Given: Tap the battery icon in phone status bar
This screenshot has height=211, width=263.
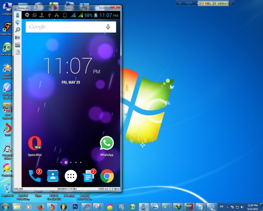Looking at the screenshot, I should pyautogui.click(x=95, y=15).
